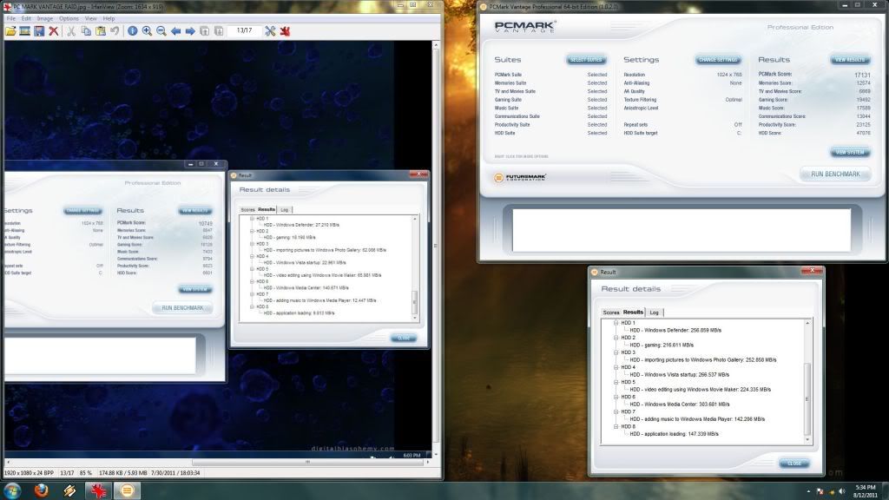
Task: Switch to PCMark Vantage via taskbar icon
Action: click(127, 490)
